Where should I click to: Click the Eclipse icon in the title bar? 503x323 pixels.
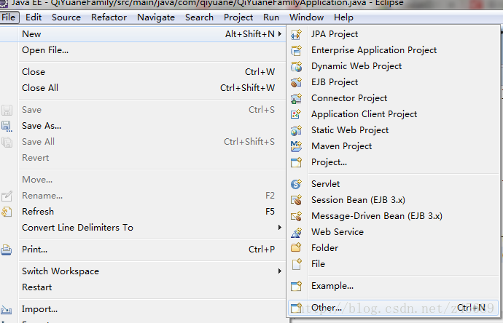[4, 3]
